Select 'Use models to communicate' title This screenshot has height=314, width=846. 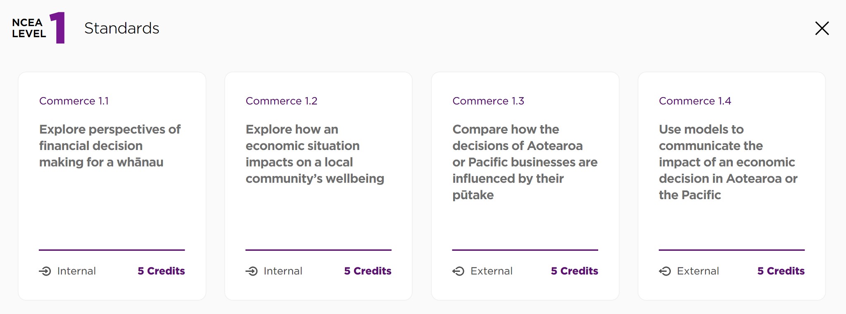pos(727,162)
